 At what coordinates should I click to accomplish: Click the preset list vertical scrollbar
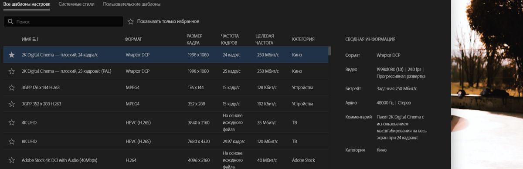coord(329,51)
